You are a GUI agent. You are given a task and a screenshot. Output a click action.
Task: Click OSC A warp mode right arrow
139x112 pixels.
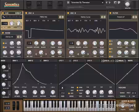(x=46, y=54)
